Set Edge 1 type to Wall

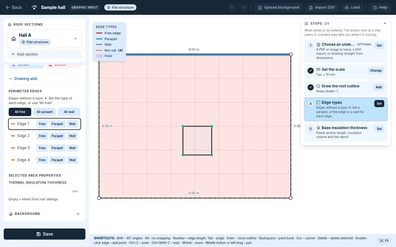[72, 124]
